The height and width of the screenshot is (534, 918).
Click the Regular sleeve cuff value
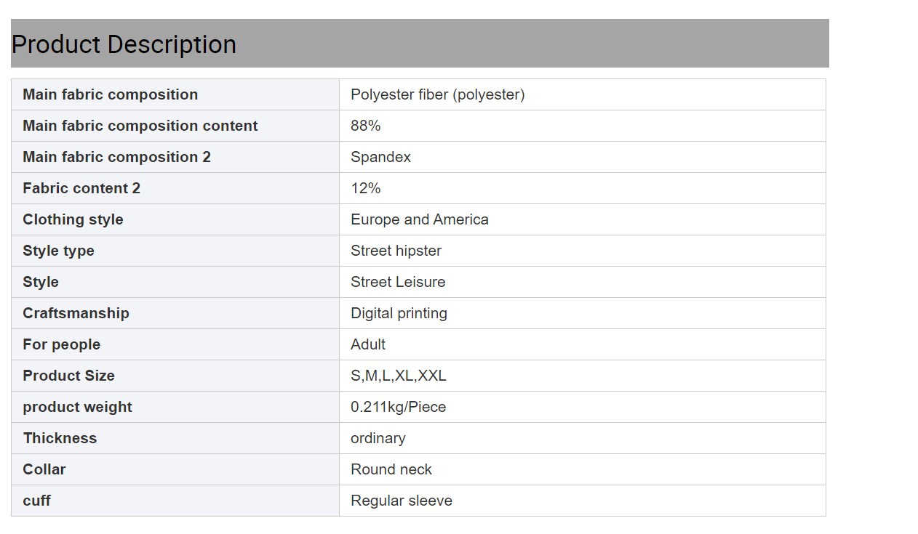401,501
